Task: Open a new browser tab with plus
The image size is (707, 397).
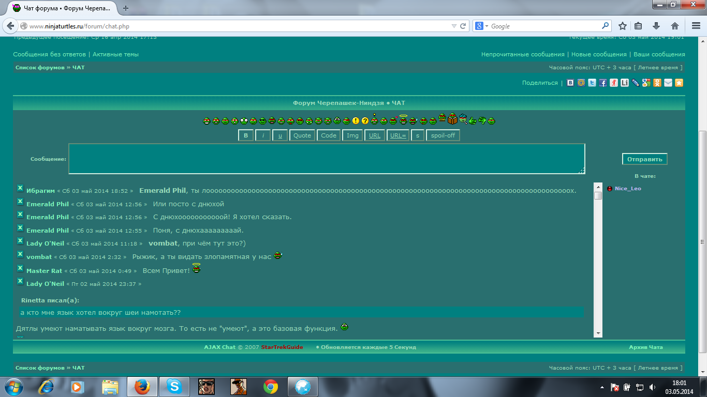Action: point(126,8)
